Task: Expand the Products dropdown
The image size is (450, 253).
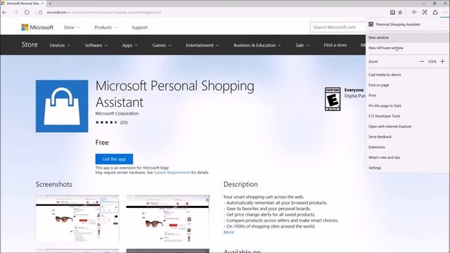Action: (x=105, y=27)
